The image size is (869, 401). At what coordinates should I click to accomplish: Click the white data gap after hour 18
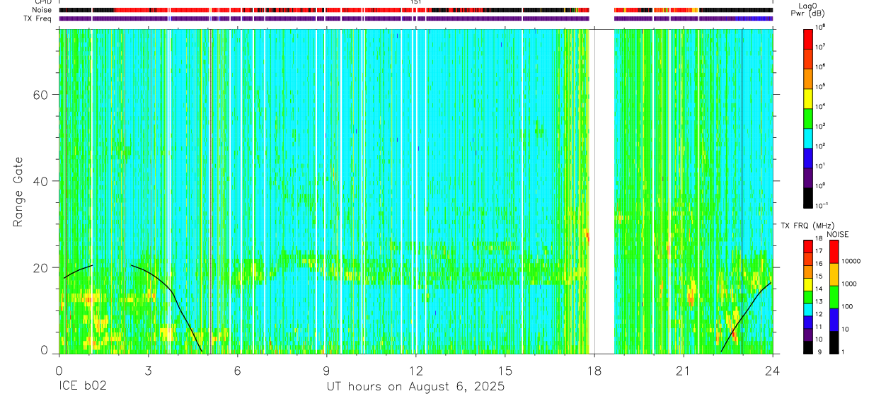[602, 191]
